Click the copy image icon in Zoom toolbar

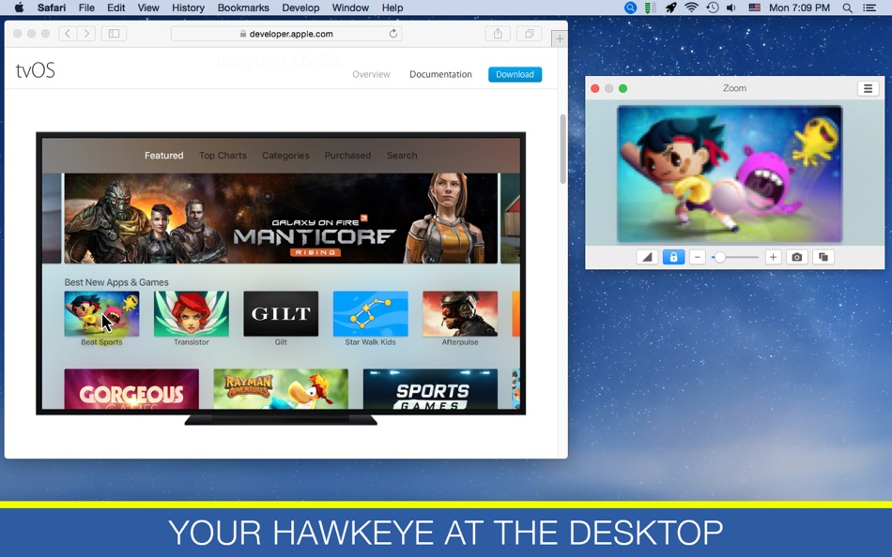coord(823,257)
